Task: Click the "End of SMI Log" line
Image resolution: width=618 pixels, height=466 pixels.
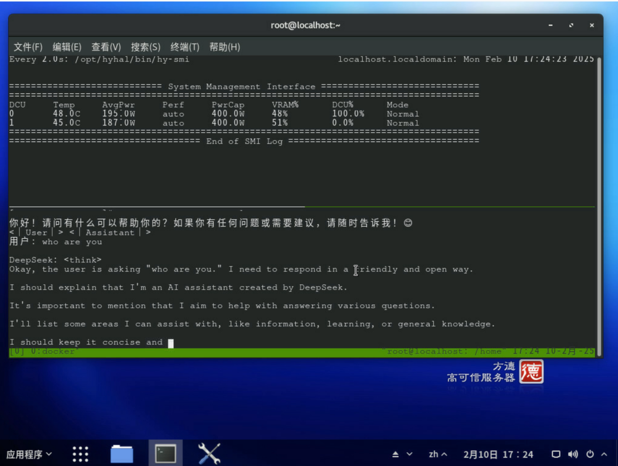Action: [244, 142]
